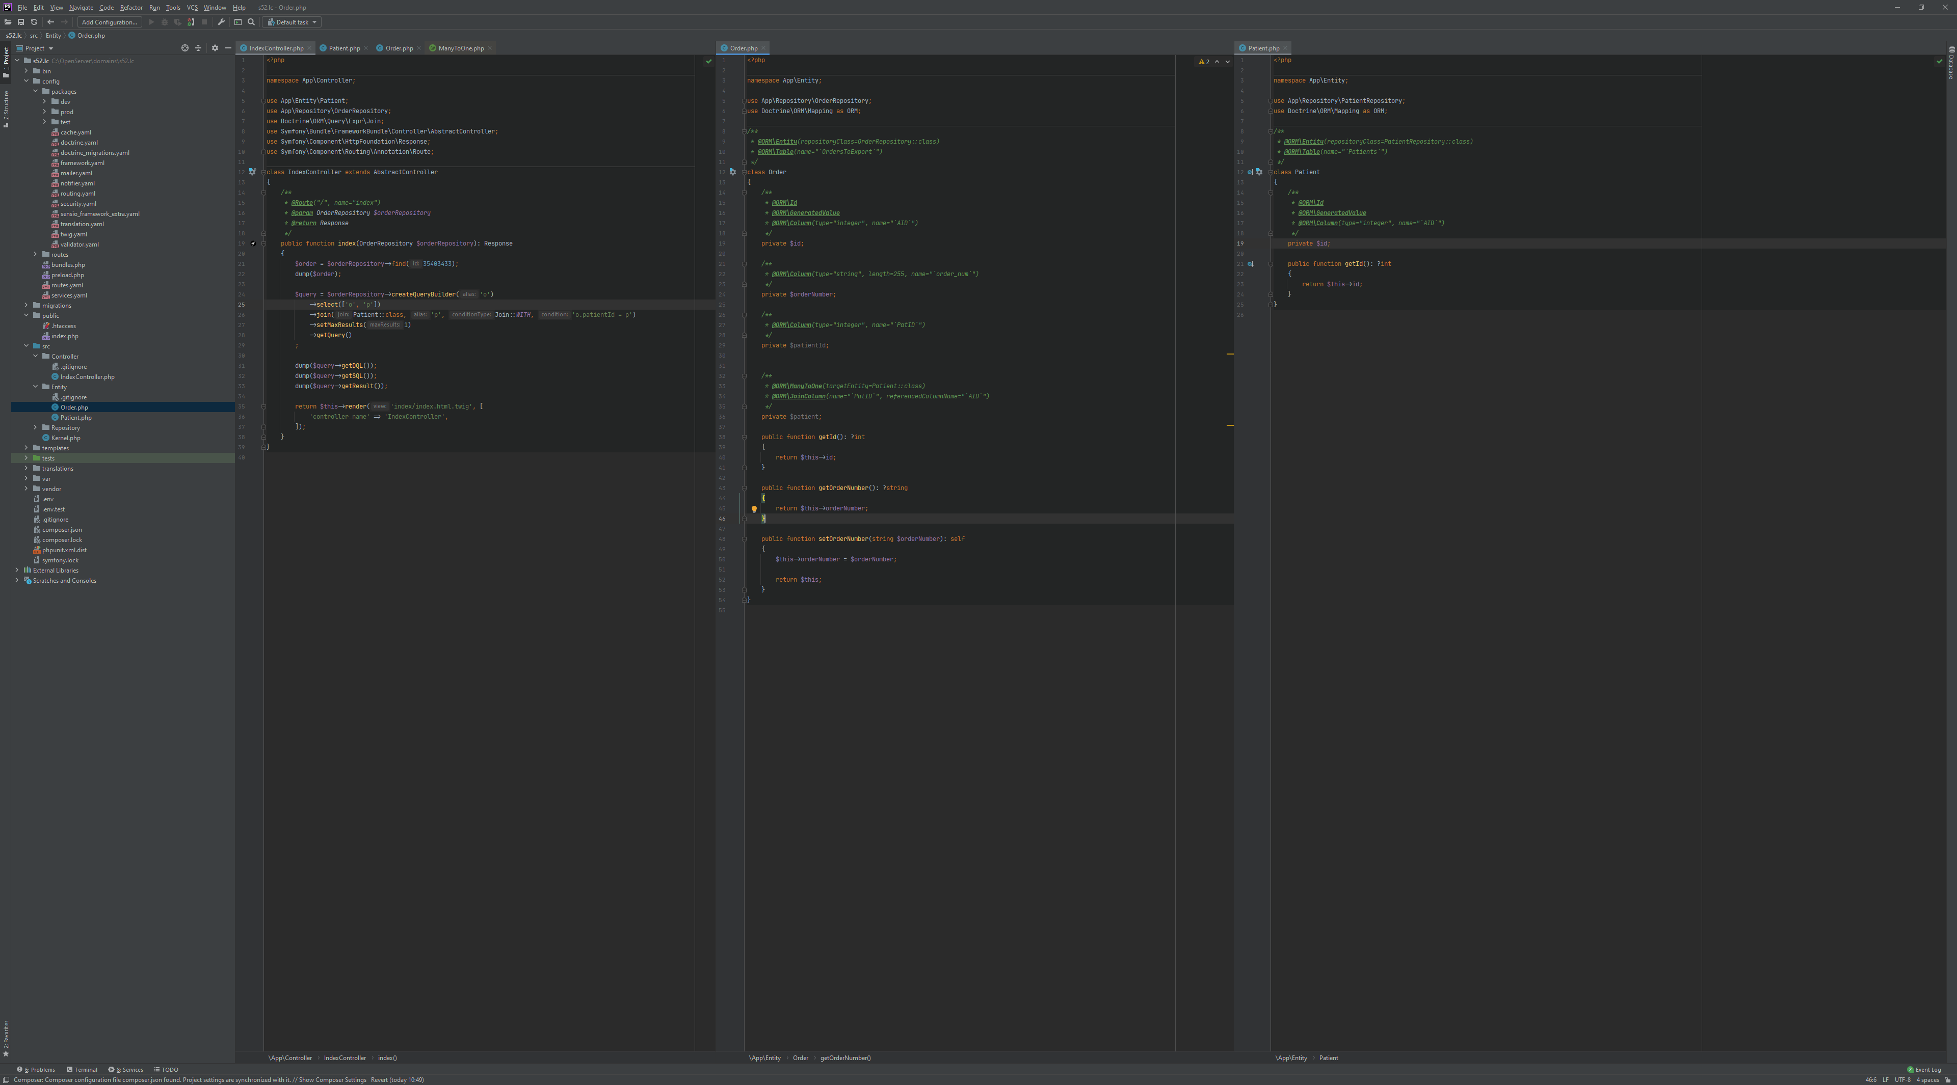Click next highlighted error down arrow
The width and height of the screenshot is (1957, 1085).
pyautogui.click(x=1228, y=62)
